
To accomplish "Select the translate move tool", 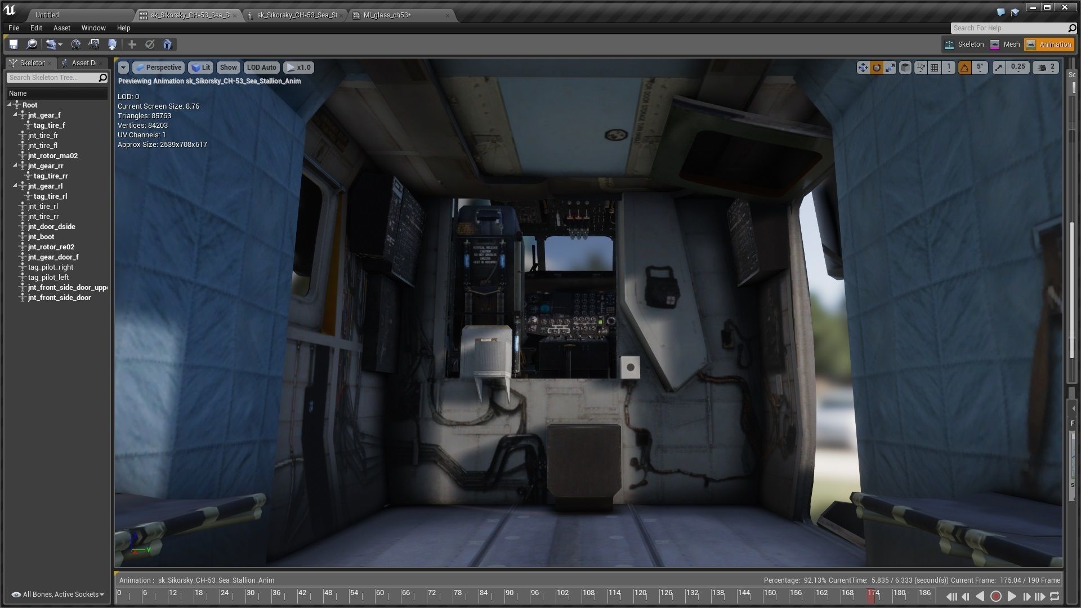I will [863, 68].
